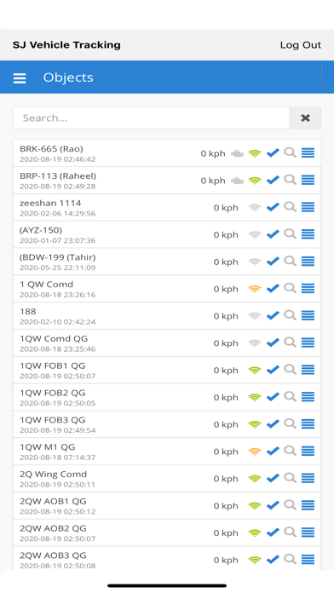The image size is (334, 593).
Task: Click timestamp 2020-05-25 22:11:09
Action: pos(57,268)
